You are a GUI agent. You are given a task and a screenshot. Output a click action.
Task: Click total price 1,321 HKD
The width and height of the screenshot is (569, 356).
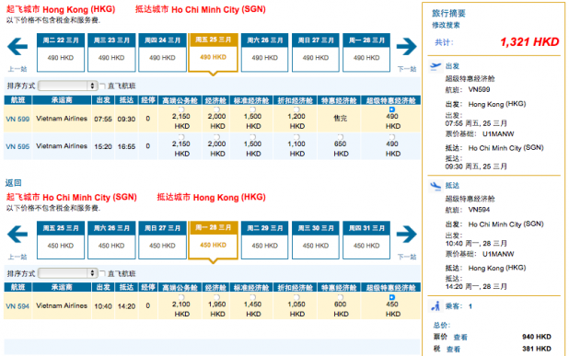pyautogui.click(x=529, y=42)
